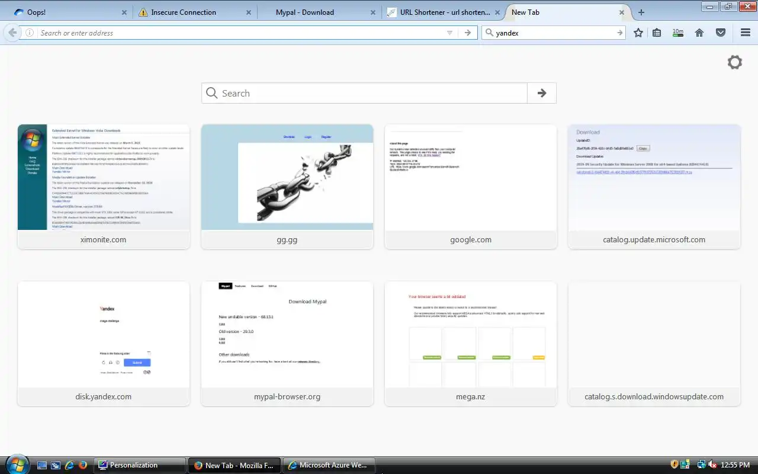Click the site info icon in address bar
This screenshot has height=474, width=758.
(30, 33)
